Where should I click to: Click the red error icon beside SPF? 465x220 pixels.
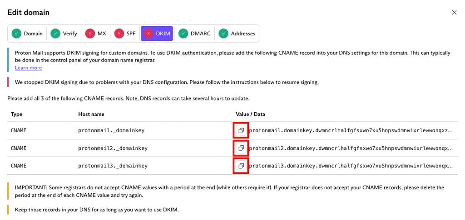pyautogui.click(x=119, y=33)
